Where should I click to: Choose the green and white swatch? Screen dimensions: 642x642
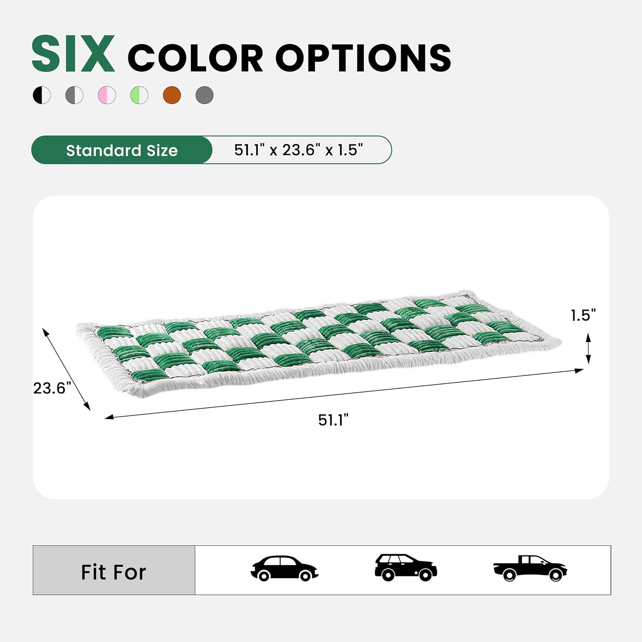tap(140, 95)
